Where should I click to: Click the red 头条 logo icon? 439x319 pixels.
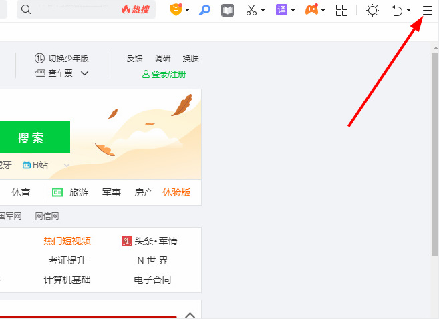tap(127, 241)
